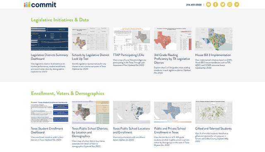Click Gifted and Talented Students title
This screenshot has height=152, width=265.
click(x=213, y=129)
